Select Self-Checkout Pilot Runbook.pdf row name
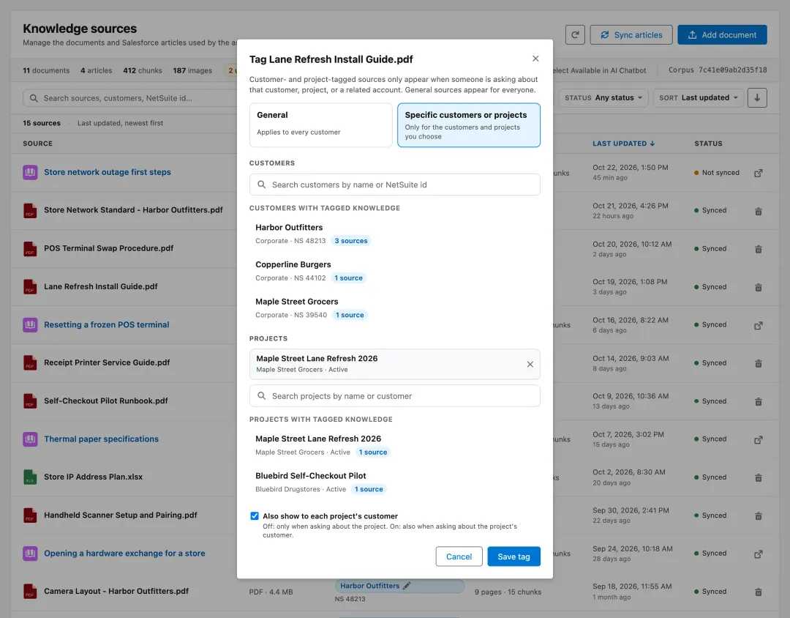Screen dimensions: 790x618 (x=106, y=401)
